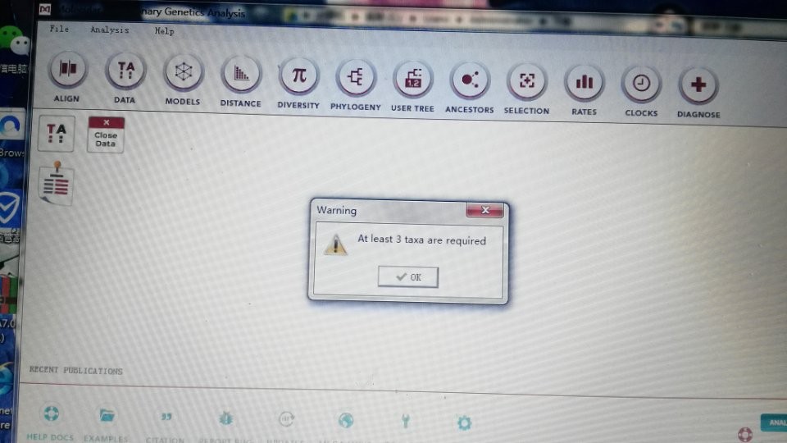Open the CLOCKS tool
787x443 pixels.
point(641,84)
